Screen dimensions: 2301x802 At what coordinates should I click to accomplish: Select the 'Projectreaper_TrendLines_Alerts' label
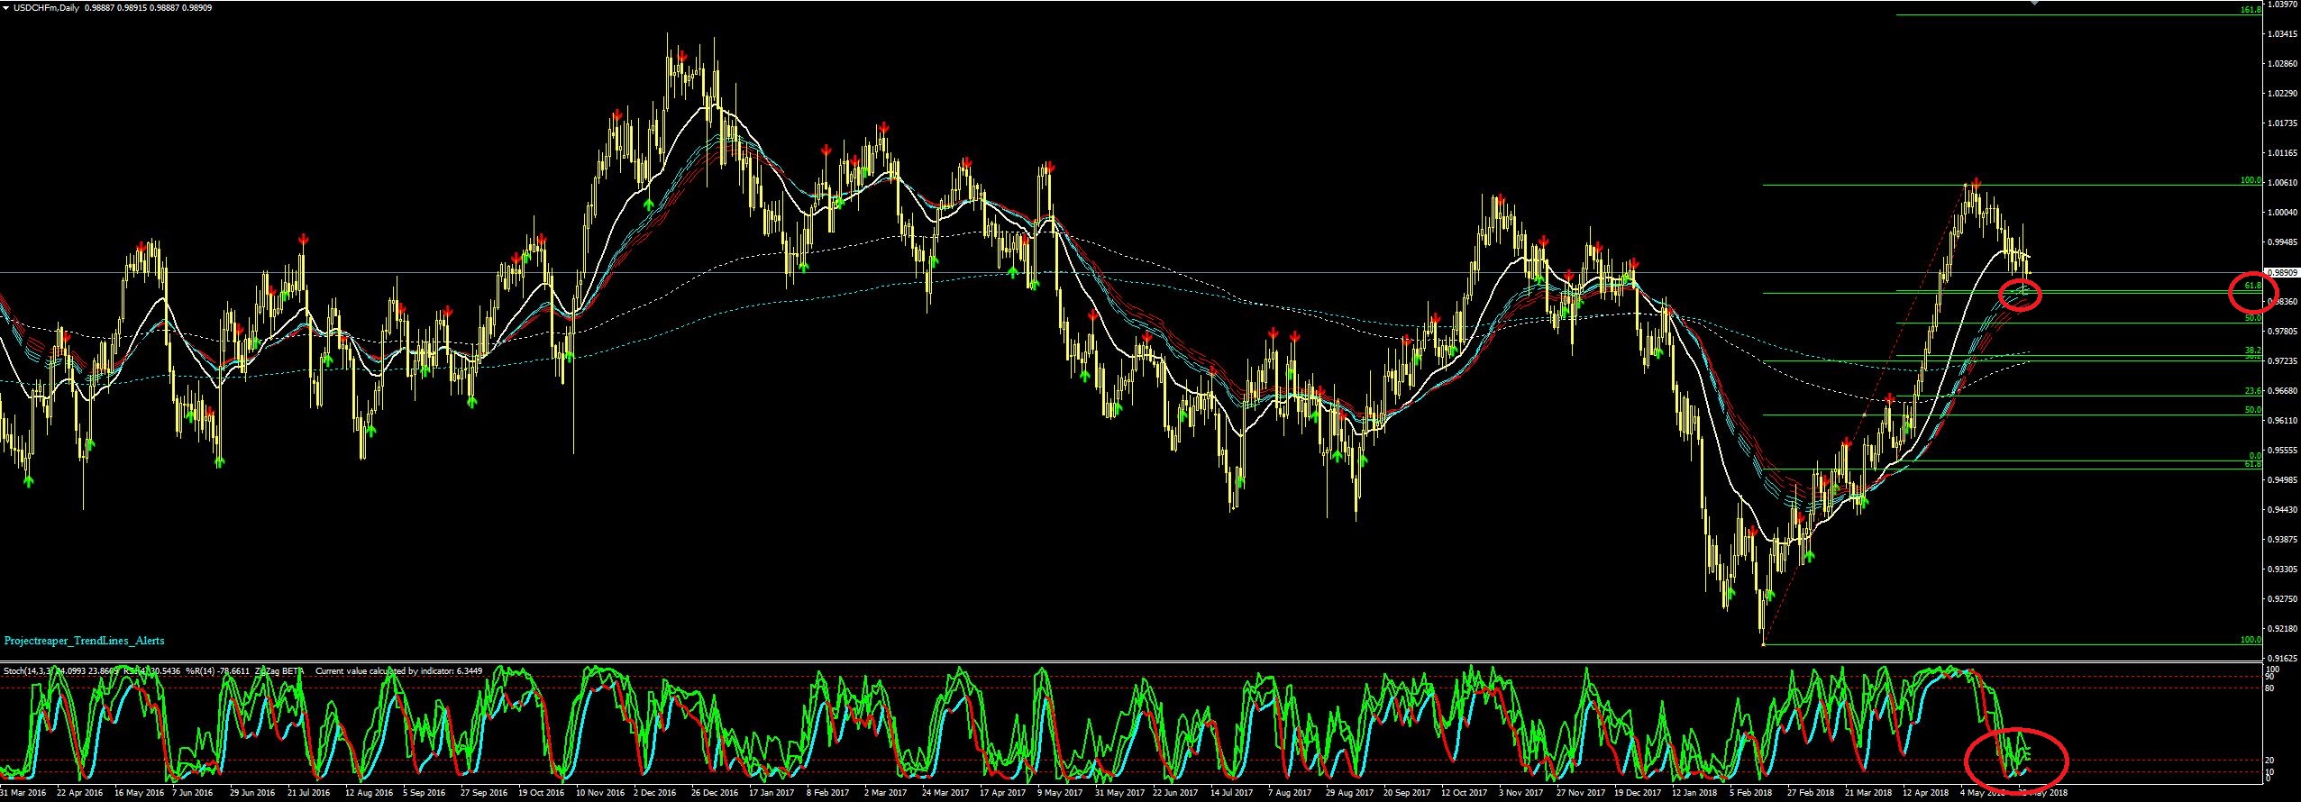pyautogui.click(x=84, y=641)
